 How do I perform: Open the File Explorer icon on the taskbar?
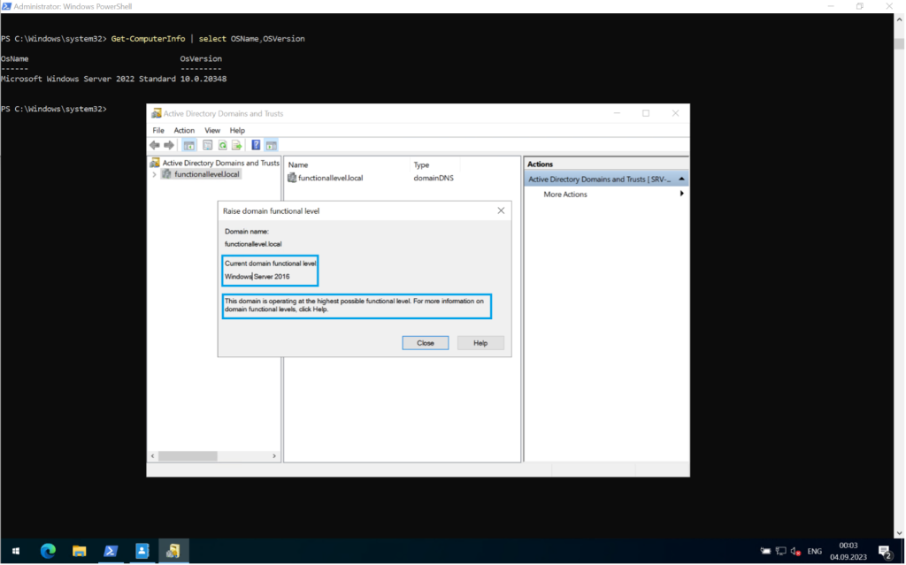click(79, 551)
